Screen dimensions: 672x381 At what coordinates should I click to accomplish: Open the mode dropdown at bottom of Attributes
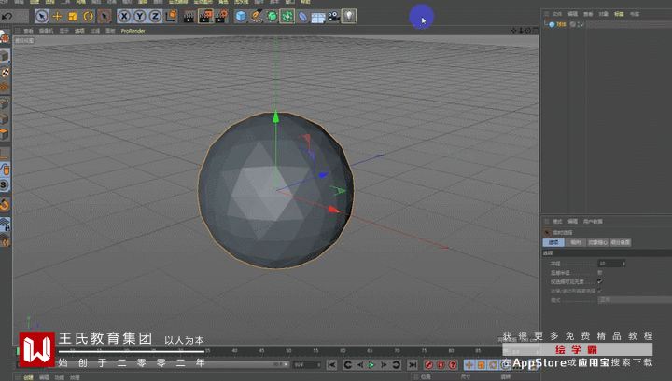635,300
